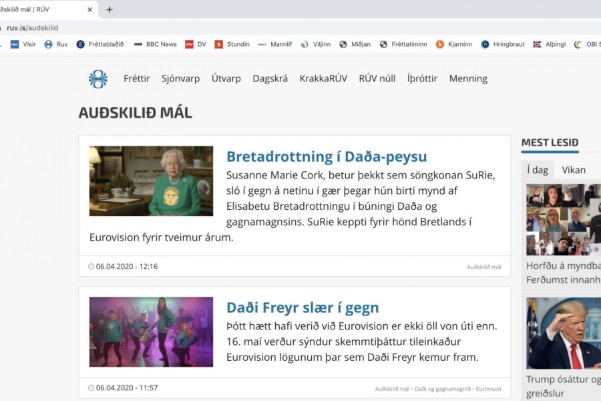The image size is (601, 401).
Task: Click the Trump photo thumbnail
Action: coord(563,333)
